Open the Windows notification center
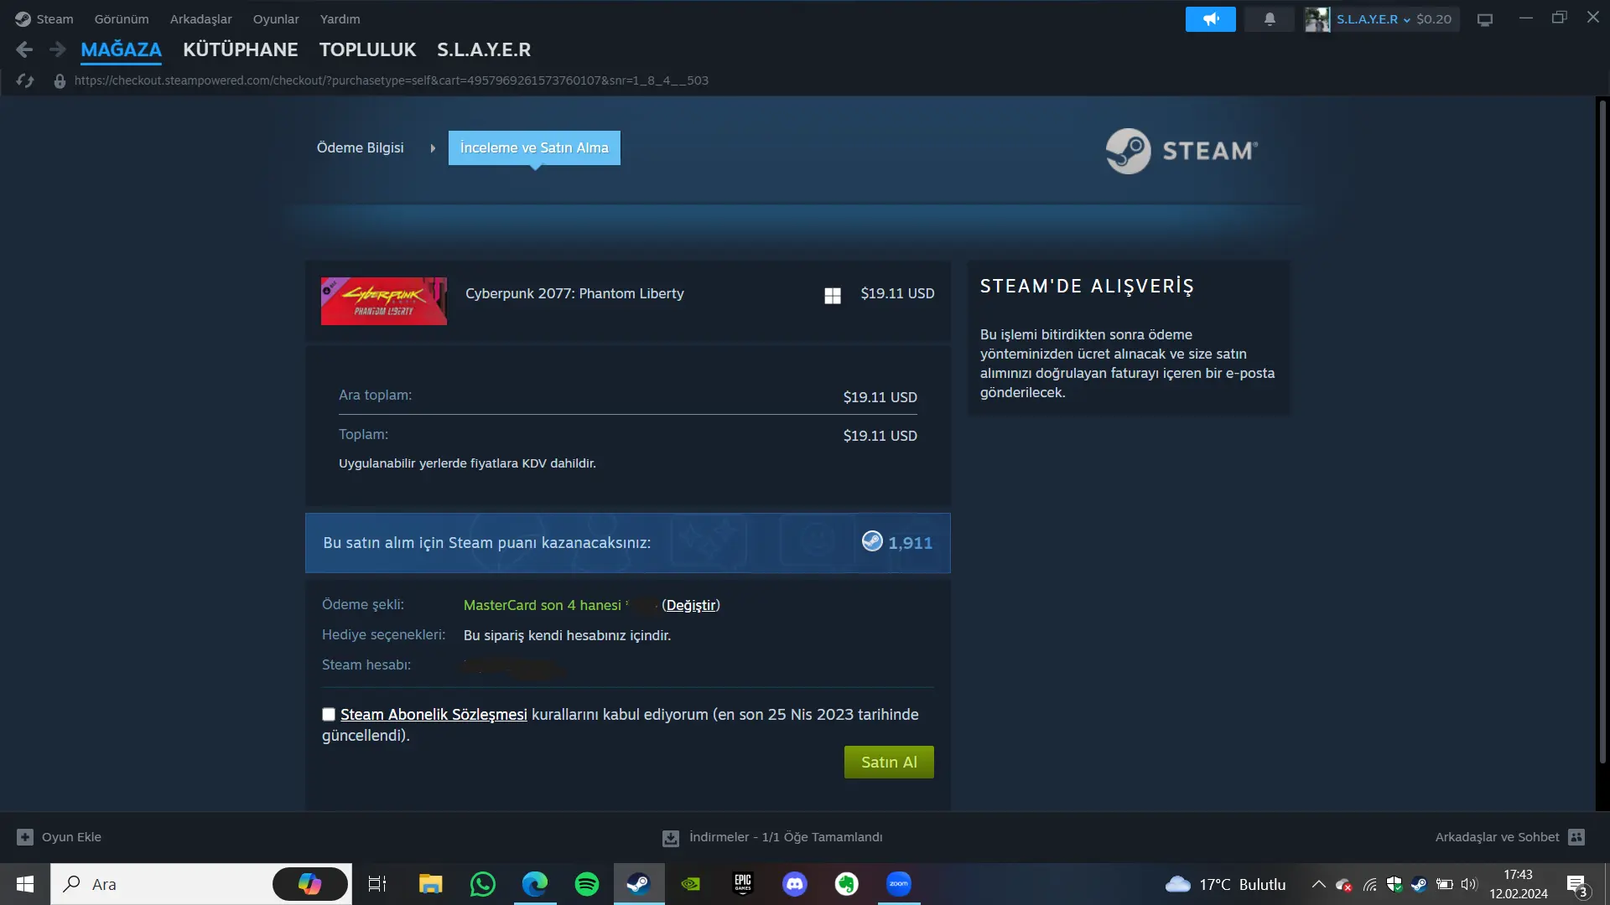1610x905 pixels. click(1576, 885)
